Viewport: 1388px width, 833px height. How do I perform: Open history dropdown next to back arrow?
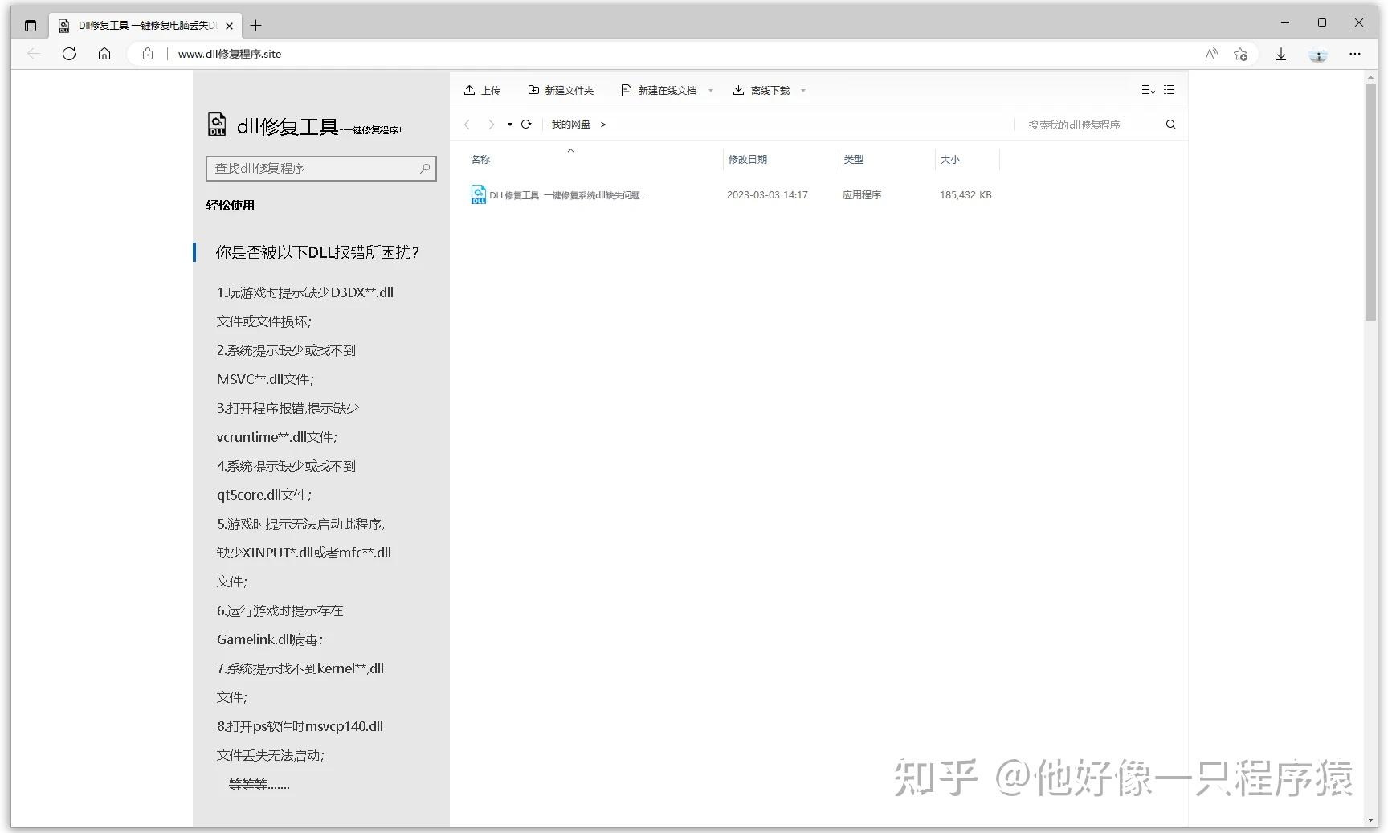tap(508, 125)
